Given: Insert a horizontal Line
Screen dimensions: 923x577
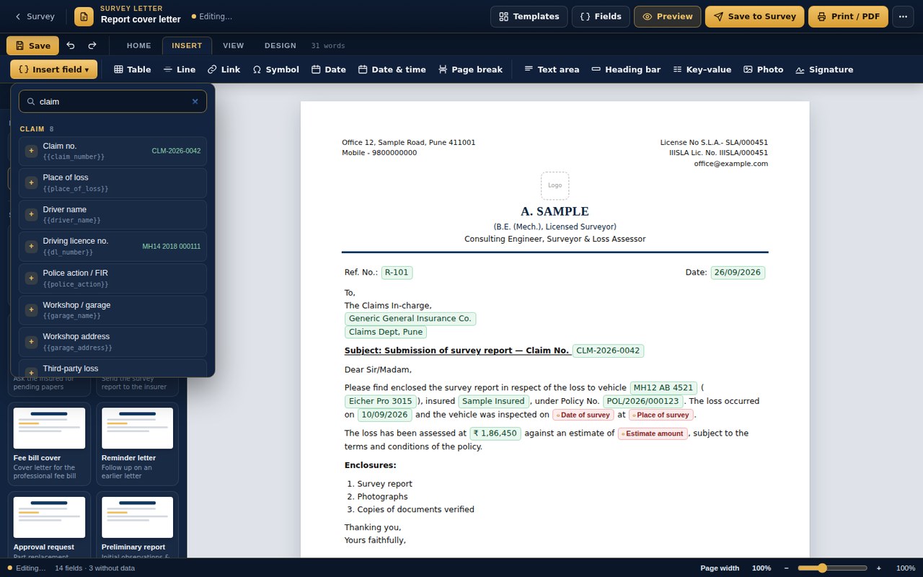Looking at the screenshot, I should pos(180,69).
